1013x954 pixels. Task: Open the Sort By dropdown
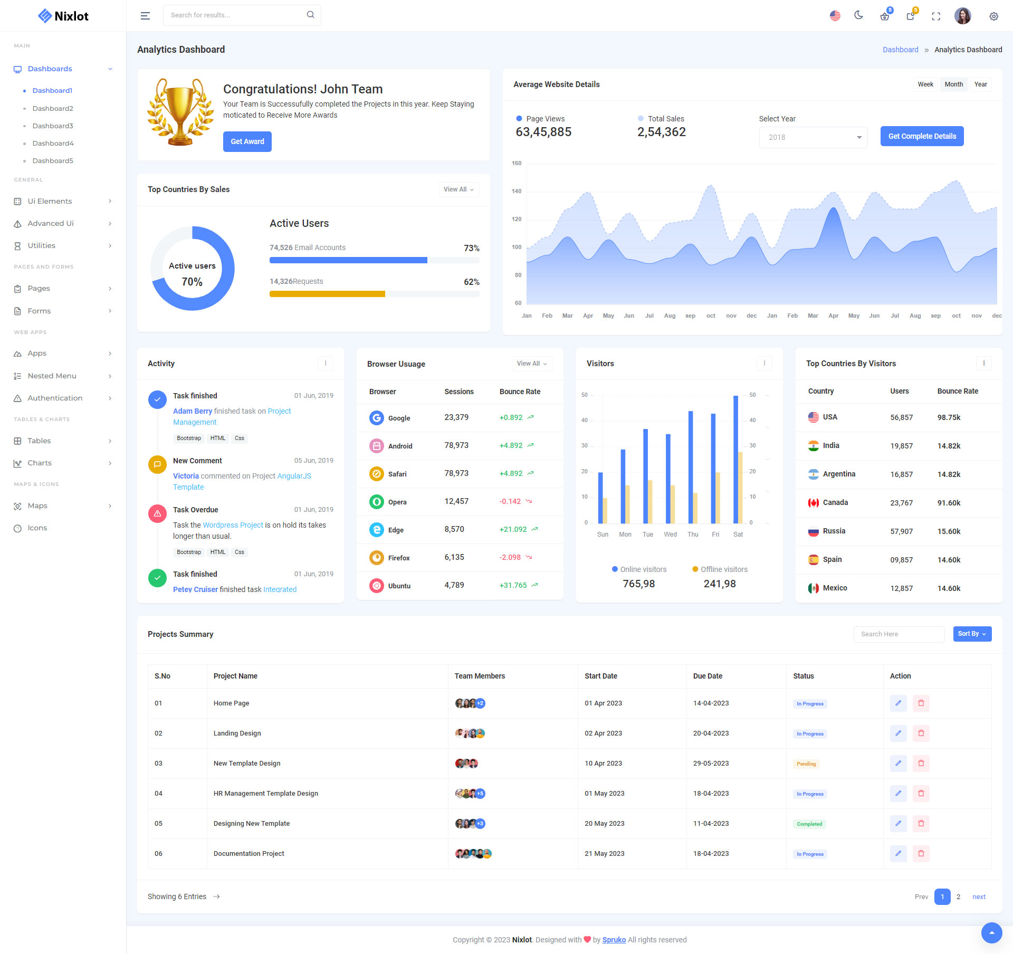pos(972,634)
